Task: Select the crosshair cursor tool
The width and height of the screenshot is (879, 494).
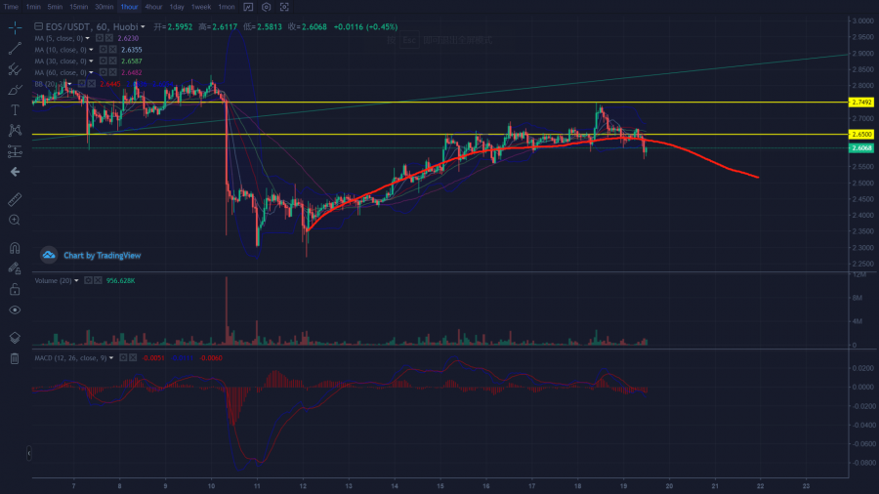Action: coord(15,27)
